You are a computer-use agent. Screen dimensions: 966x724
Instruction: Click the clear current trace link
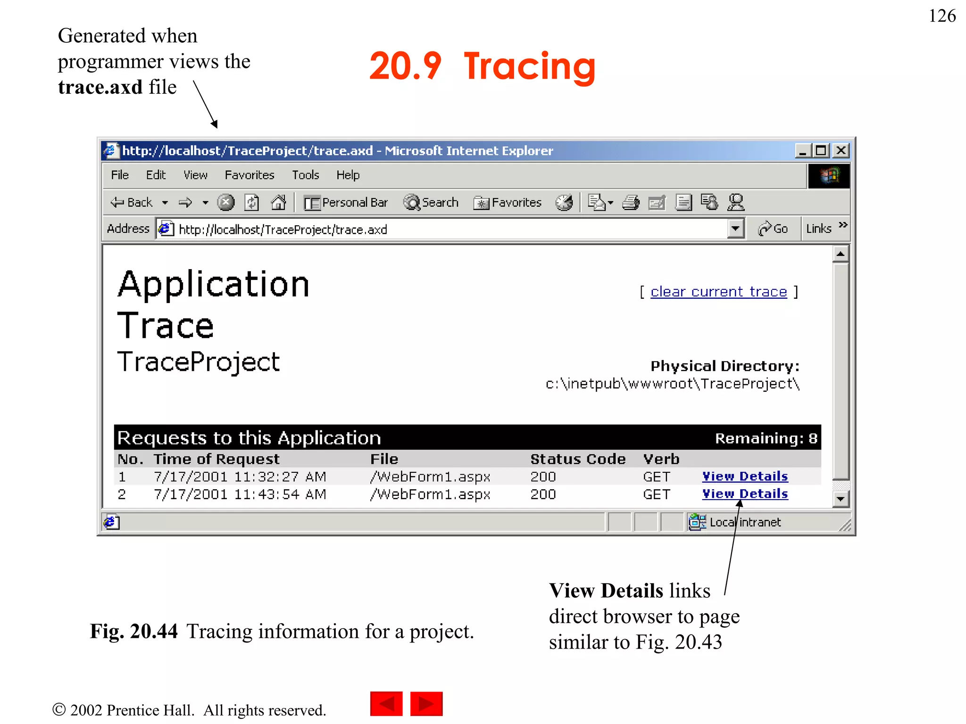[x=719, y=292]
